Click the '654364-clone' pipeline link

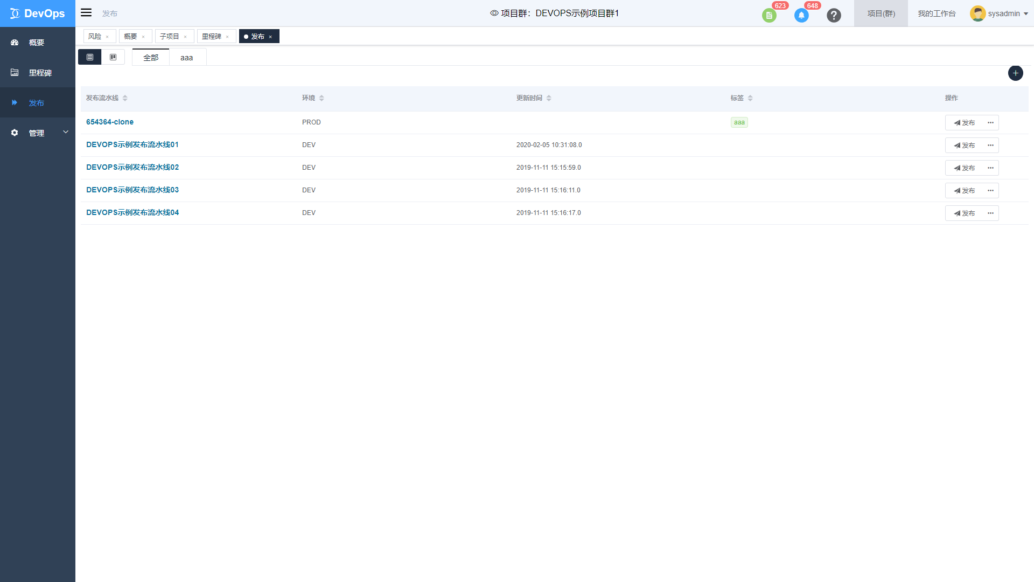point(109,121)
